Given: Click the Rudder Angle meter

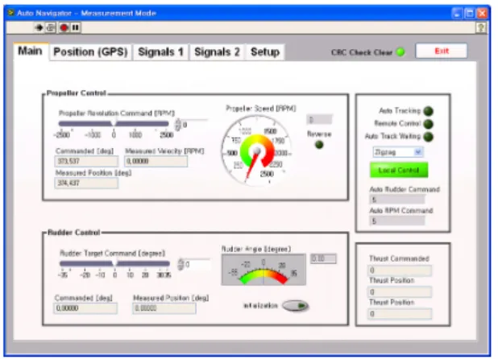Looking at the screenshot, I should pos(264,270).
